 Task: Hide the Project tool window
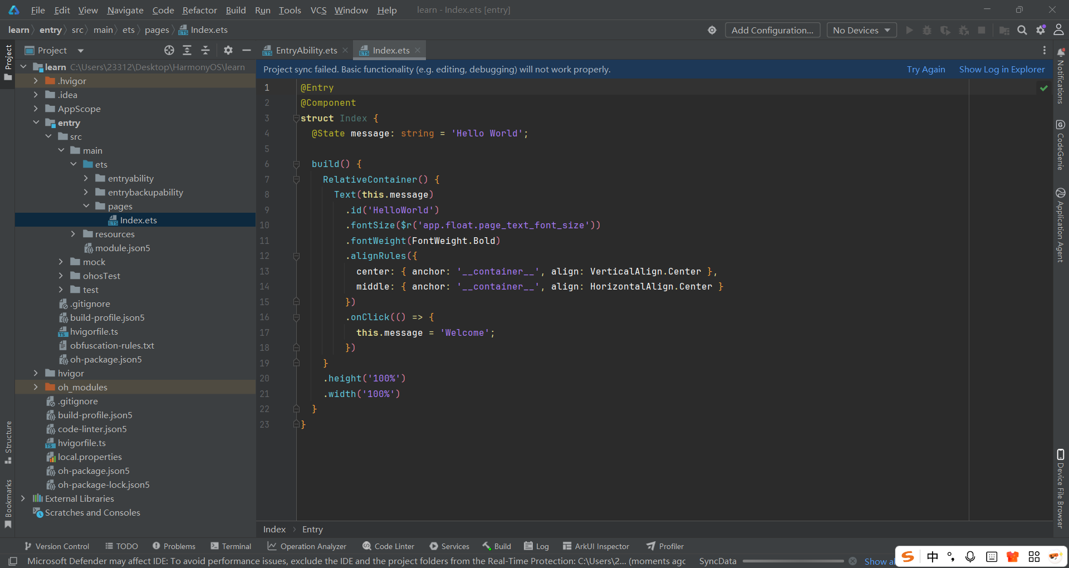coord(247,50)
